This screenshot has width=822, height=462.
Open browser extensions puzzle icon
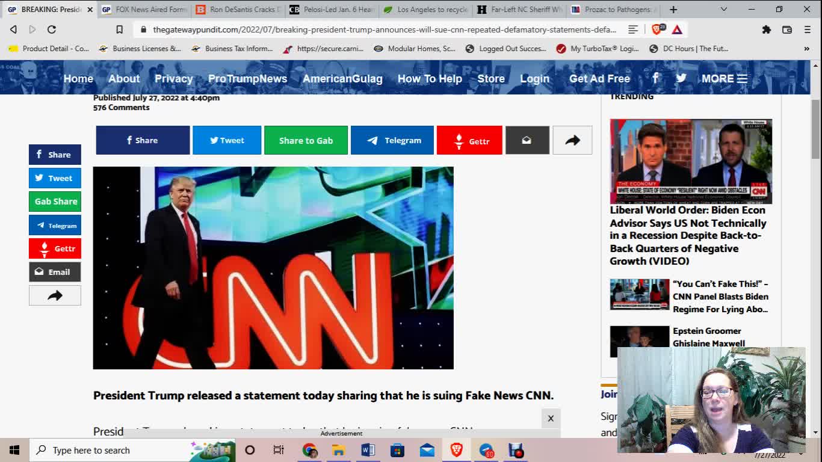766,29
